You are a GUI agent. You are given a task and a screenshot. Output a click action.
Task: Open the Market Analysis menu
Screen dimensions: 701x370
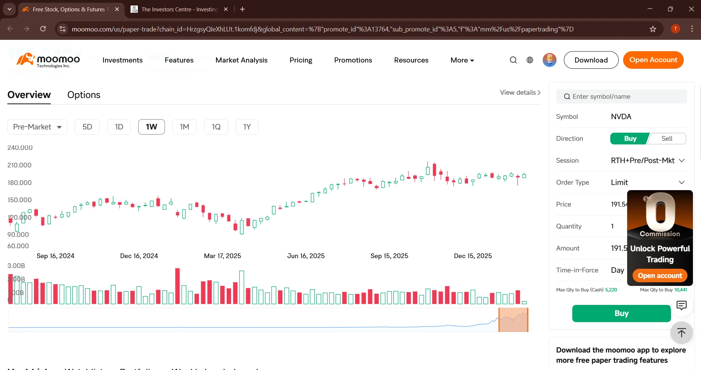click(x=241, y=60)
